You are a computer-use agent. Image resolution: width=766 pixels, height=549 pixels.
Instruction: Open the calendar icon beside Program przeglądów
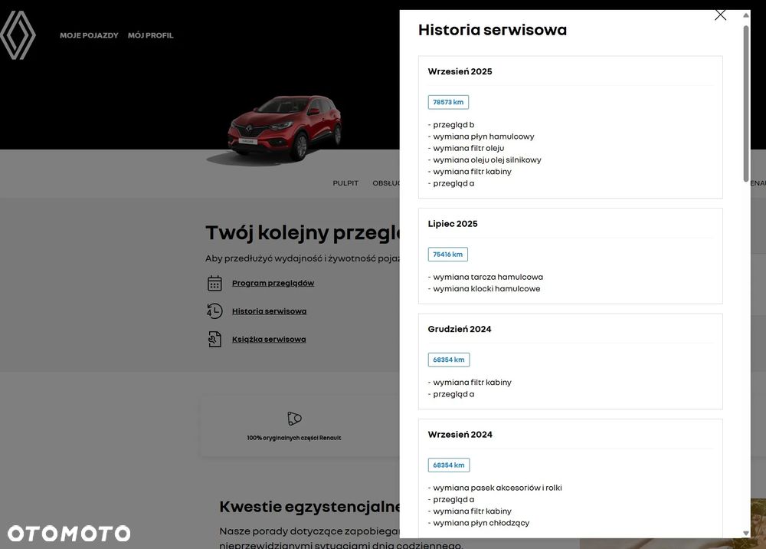[x=214, y=283]
